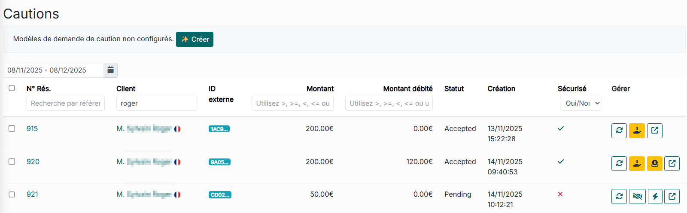Screen dimensions: 687x213
Task: Click the Créer button
Action: point(195,39)
